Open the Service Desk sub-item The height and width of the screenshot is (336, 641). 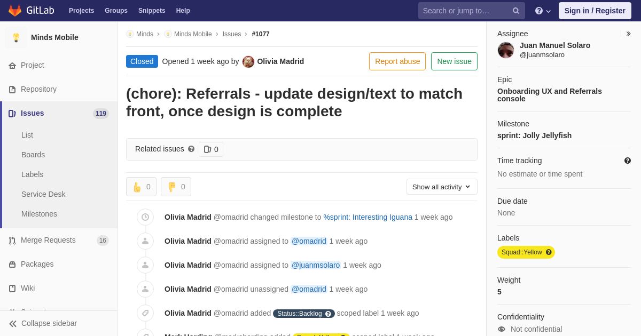[43, 194]
